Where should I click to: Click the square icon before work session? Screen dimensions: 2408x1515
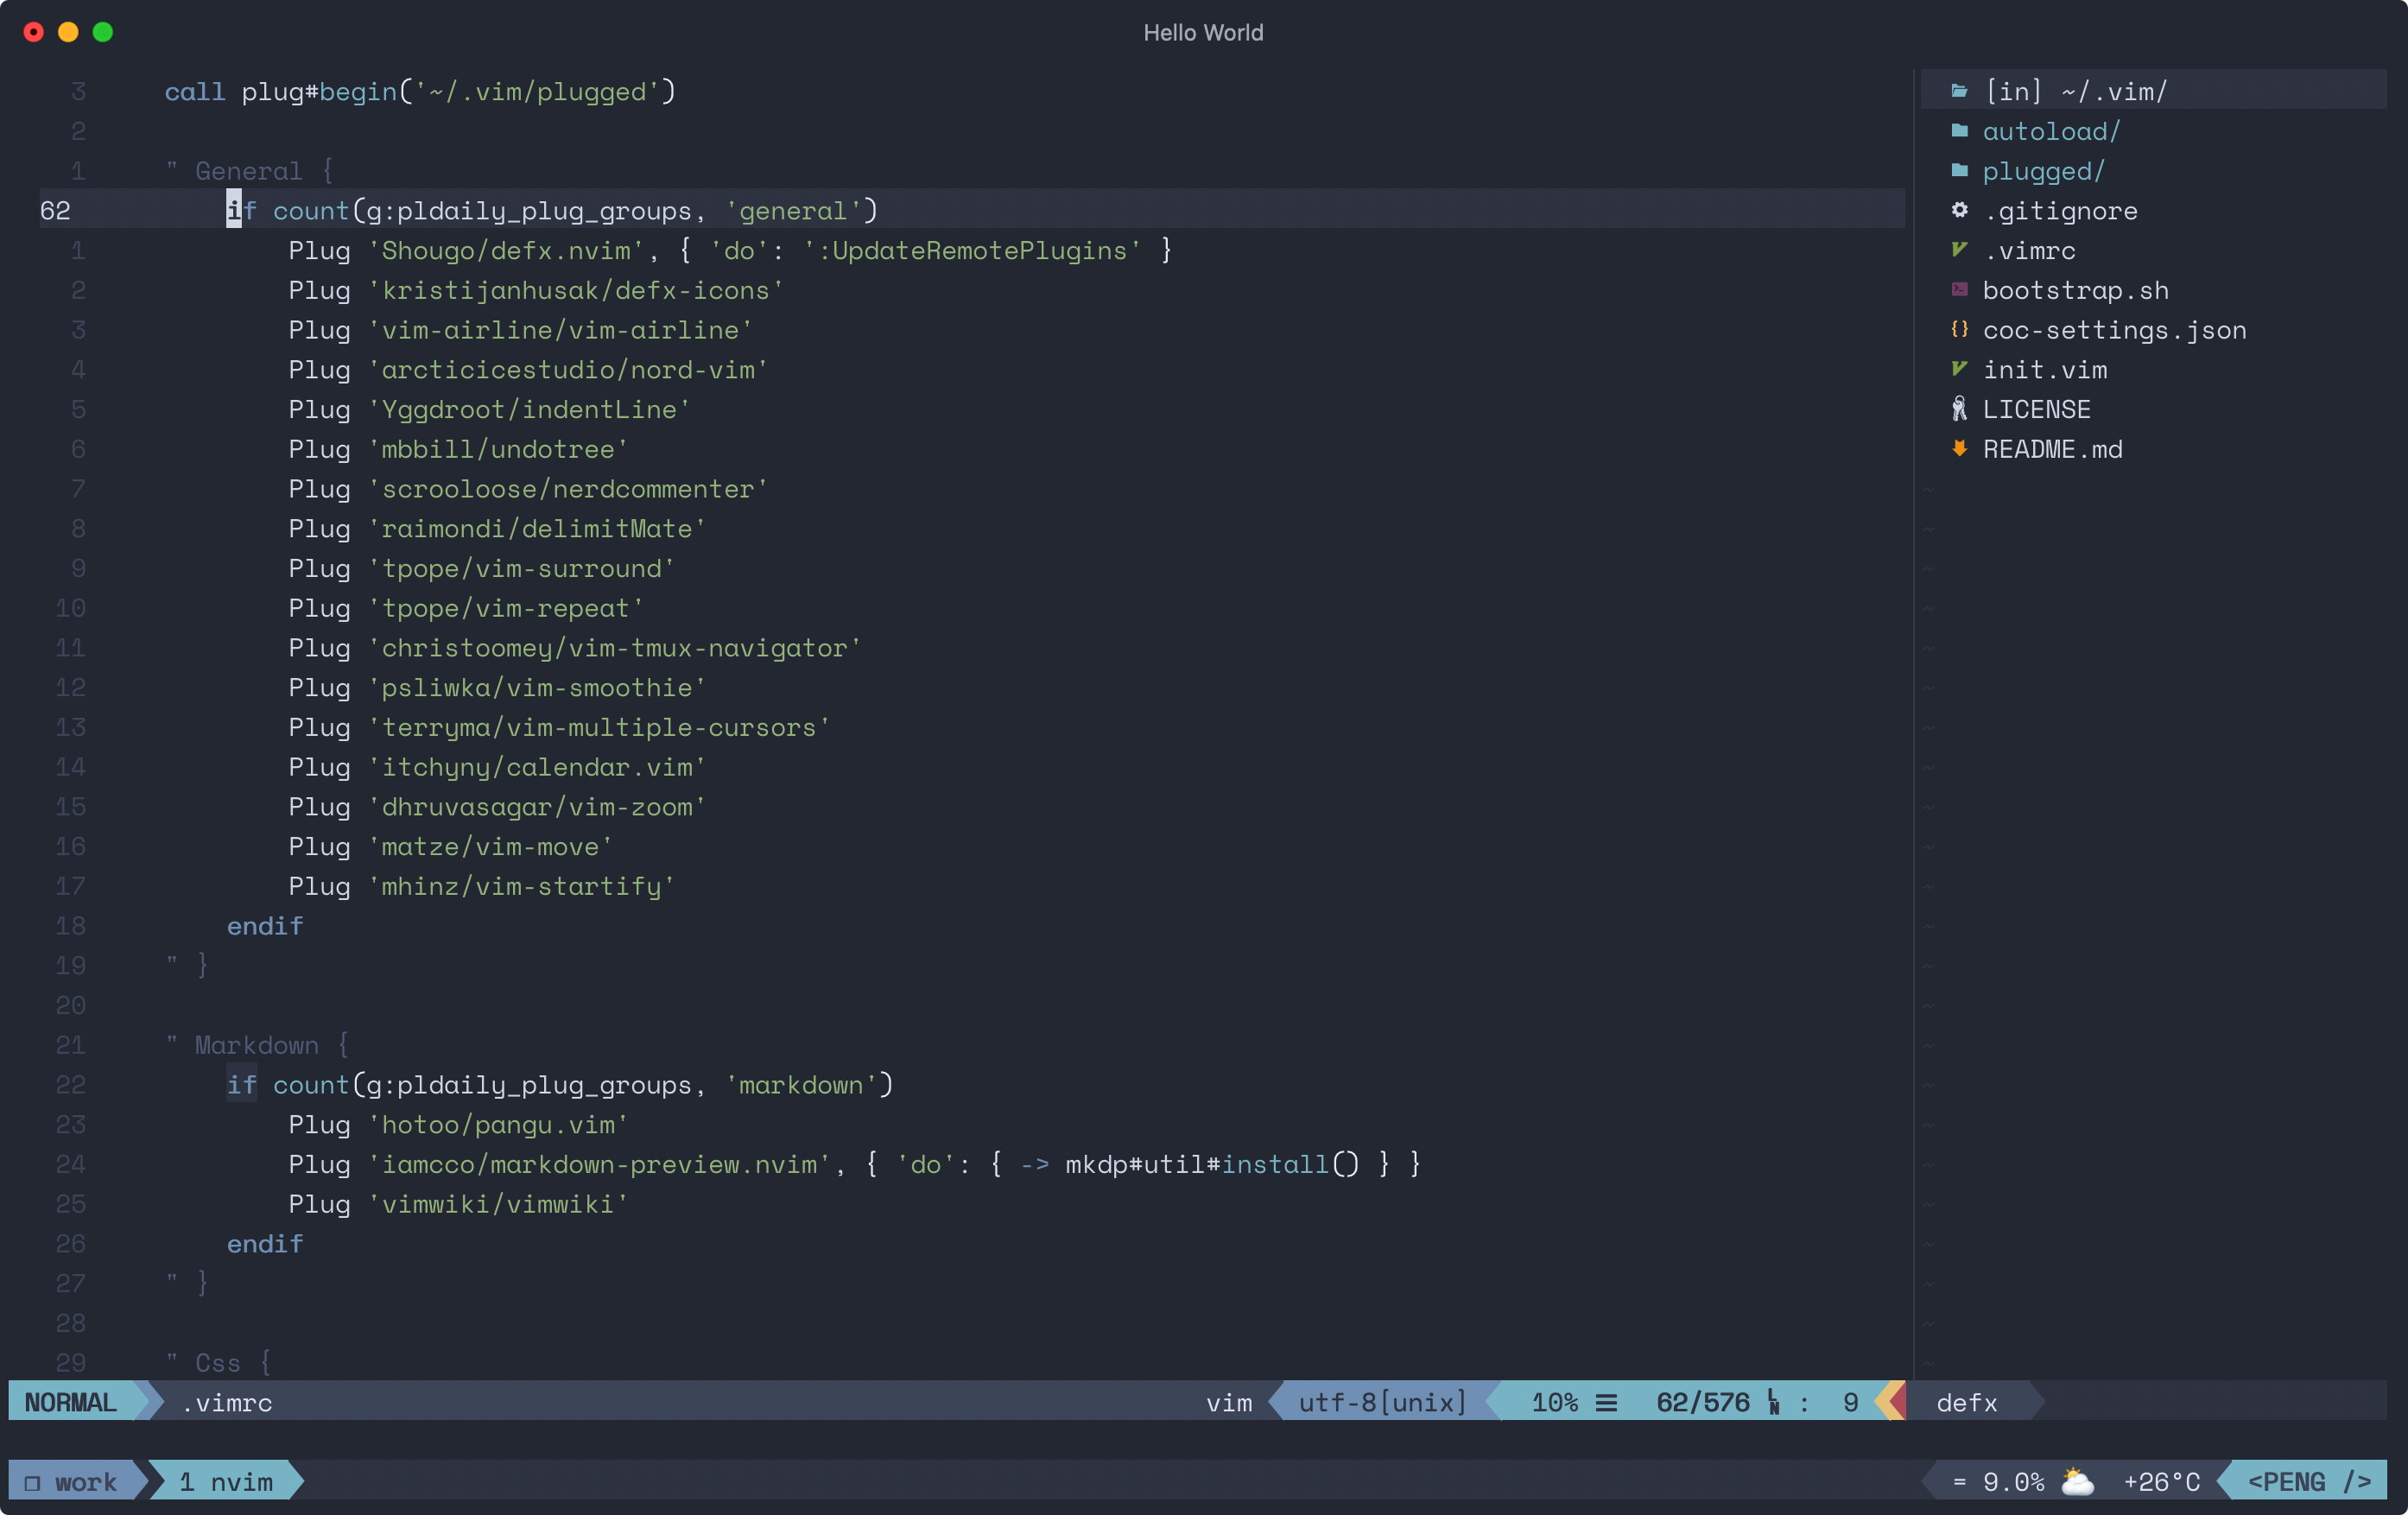click(x=32, y=1482)
